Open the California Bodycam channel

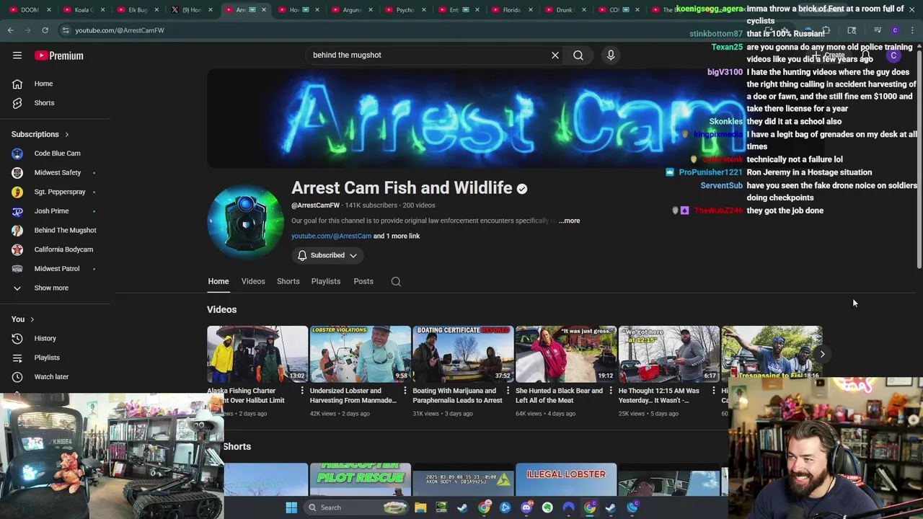point(63,249)
